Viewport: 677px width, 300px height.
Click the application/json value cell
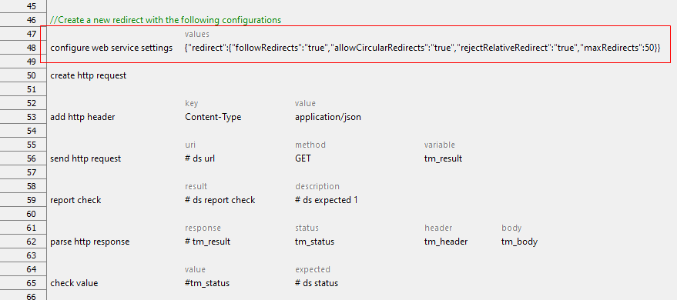click(328, 117)
